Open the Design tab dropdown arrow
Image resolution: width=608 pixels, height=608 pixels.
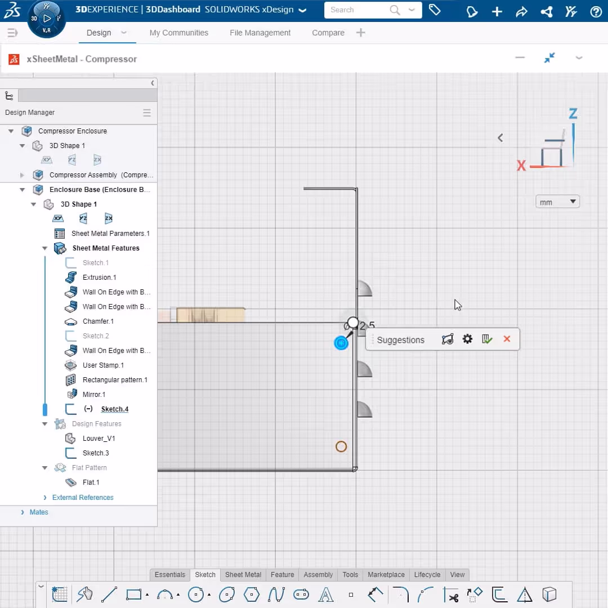pos(124,33)
